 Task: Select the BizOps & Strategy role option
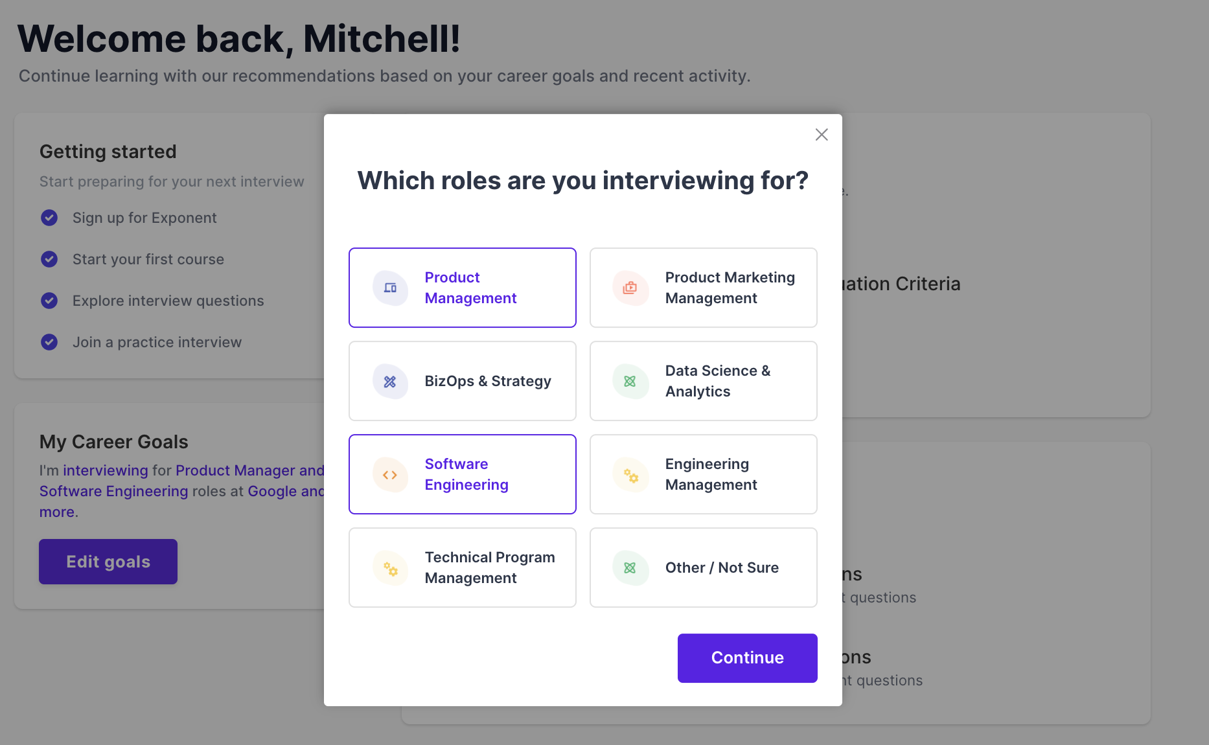tap(463, 381)
